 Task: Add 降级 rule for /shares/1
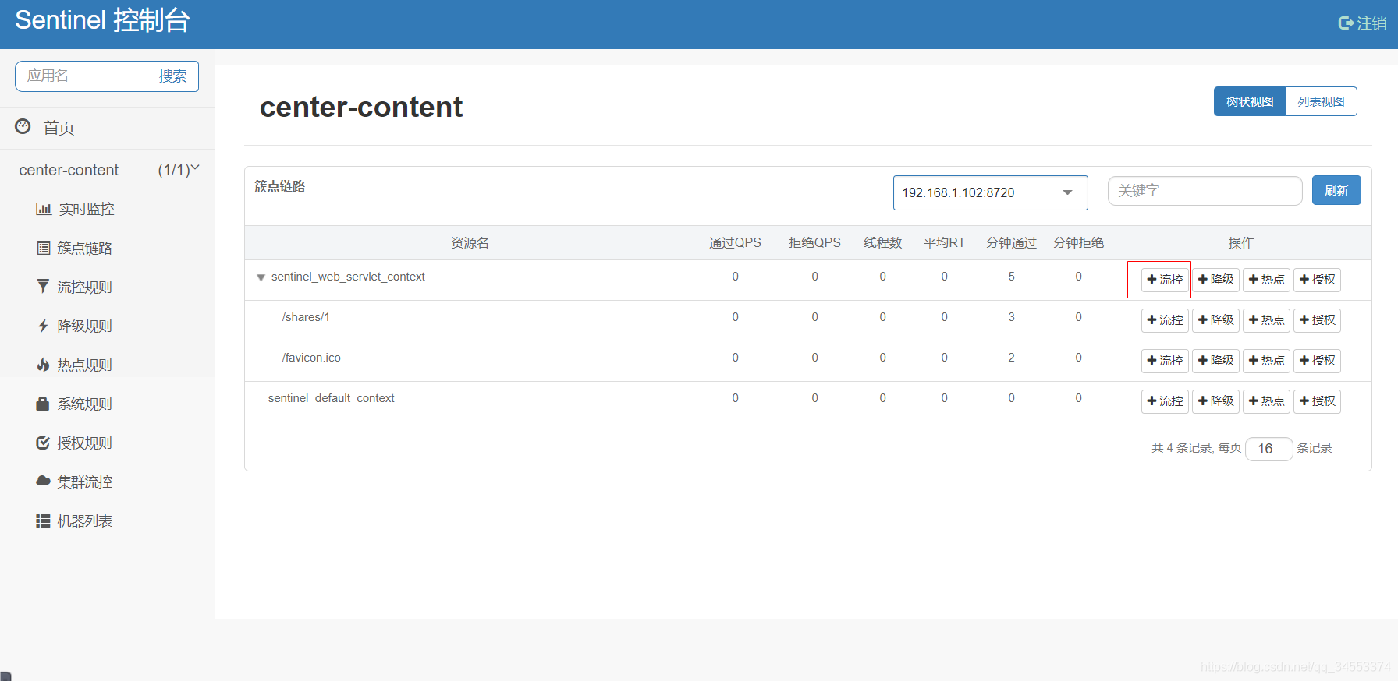tap(1215, 320)
